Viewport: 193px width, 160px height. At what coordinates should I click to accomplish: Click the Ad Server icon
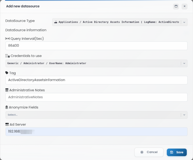[7, 124]
